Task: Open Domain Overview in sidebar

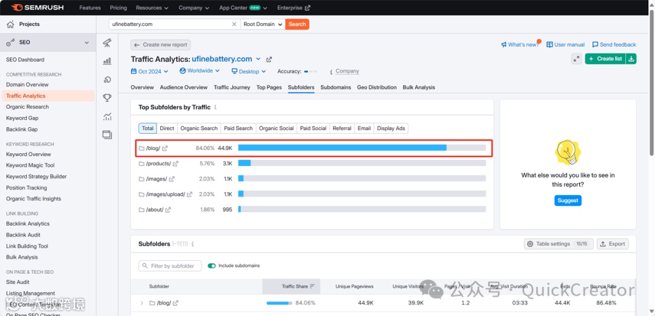Action: 27,85
